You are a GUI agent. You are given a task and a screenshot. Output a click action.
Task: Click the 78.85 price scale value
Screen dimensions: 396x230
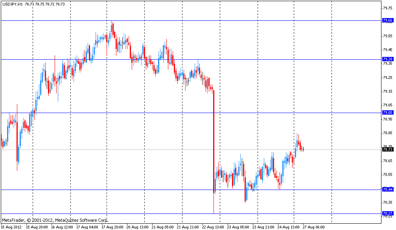coord(387,133)
